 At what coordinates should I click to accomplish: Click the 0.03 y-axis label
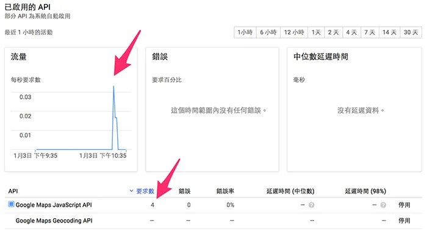[26, 97]
